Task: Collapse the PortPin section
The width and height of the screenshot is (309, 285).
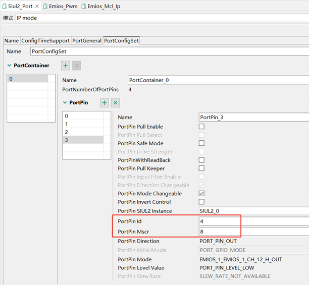Action: [65, 103]
